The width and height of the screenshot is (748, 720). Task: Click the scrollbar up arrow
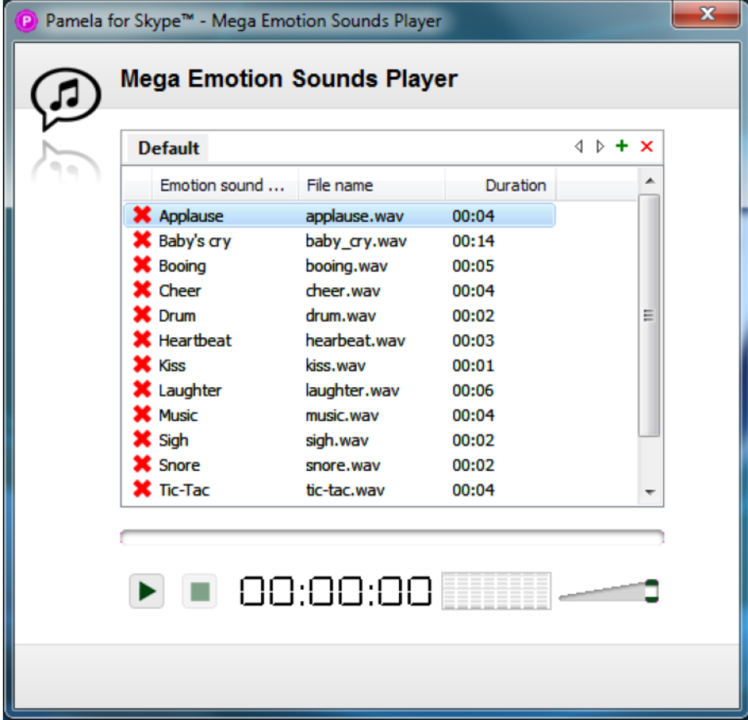pyautogui.click(x=649, y=181)
